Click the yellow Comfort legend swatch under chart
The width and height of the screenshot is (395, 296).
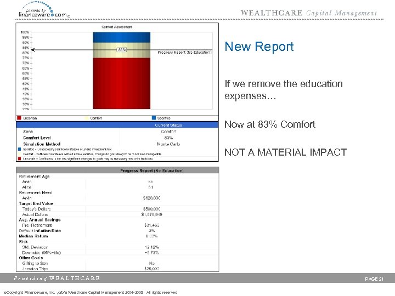(x=87, y=118)
